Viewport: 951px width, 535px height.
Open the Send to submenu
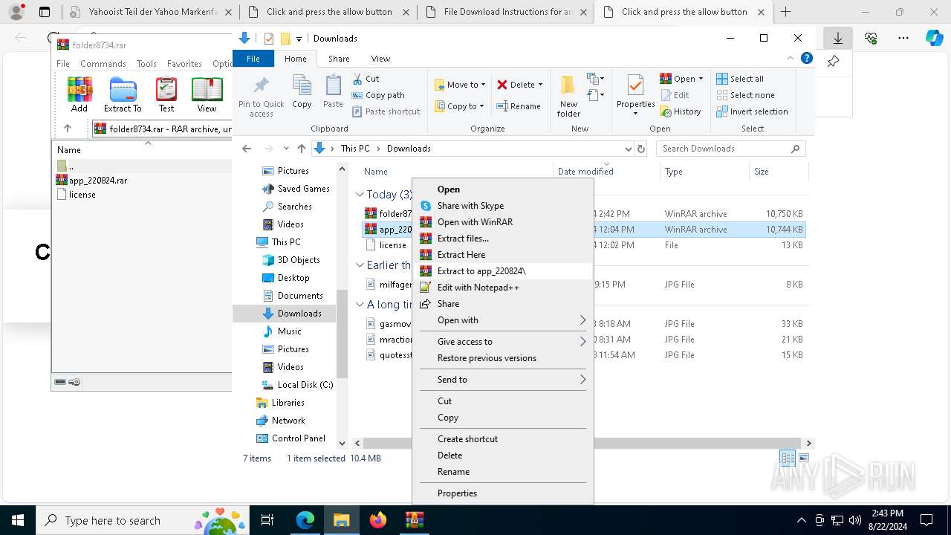pyautogui.click(x=502, y=380)
